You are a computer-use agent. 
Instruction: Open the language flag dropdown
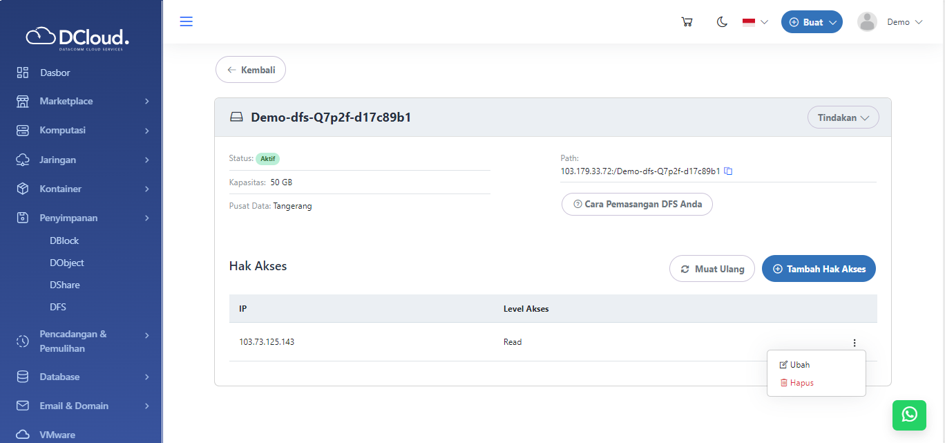click(x=755, y=22)
